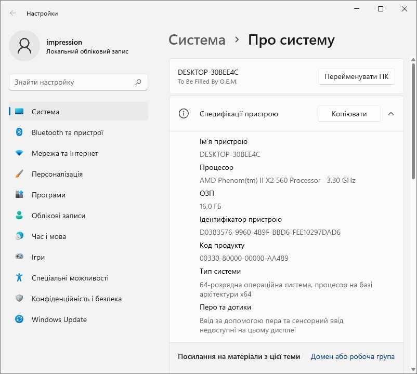This screenshot has width=417, height=374.
Task: Click the DESKTOP-30BEE4C value under Ім'я пристрою
Action: pos(230,154)
